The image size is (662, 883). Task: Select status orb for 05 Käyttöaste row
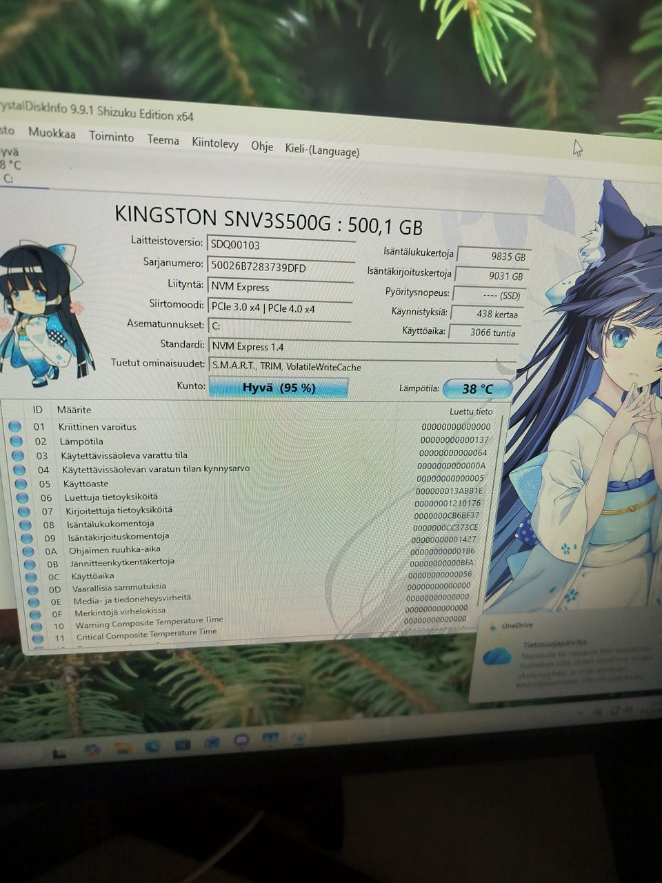coord(21,484)
